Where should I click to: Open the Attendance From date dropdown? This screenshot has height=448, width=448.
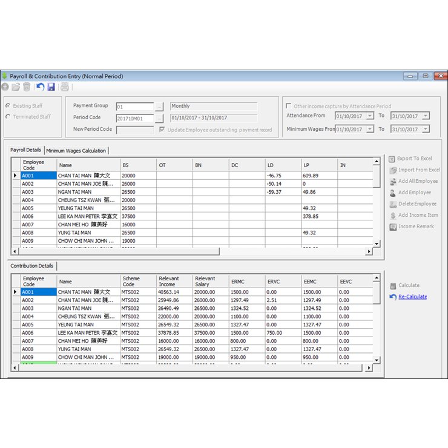[x=370, y=116]
